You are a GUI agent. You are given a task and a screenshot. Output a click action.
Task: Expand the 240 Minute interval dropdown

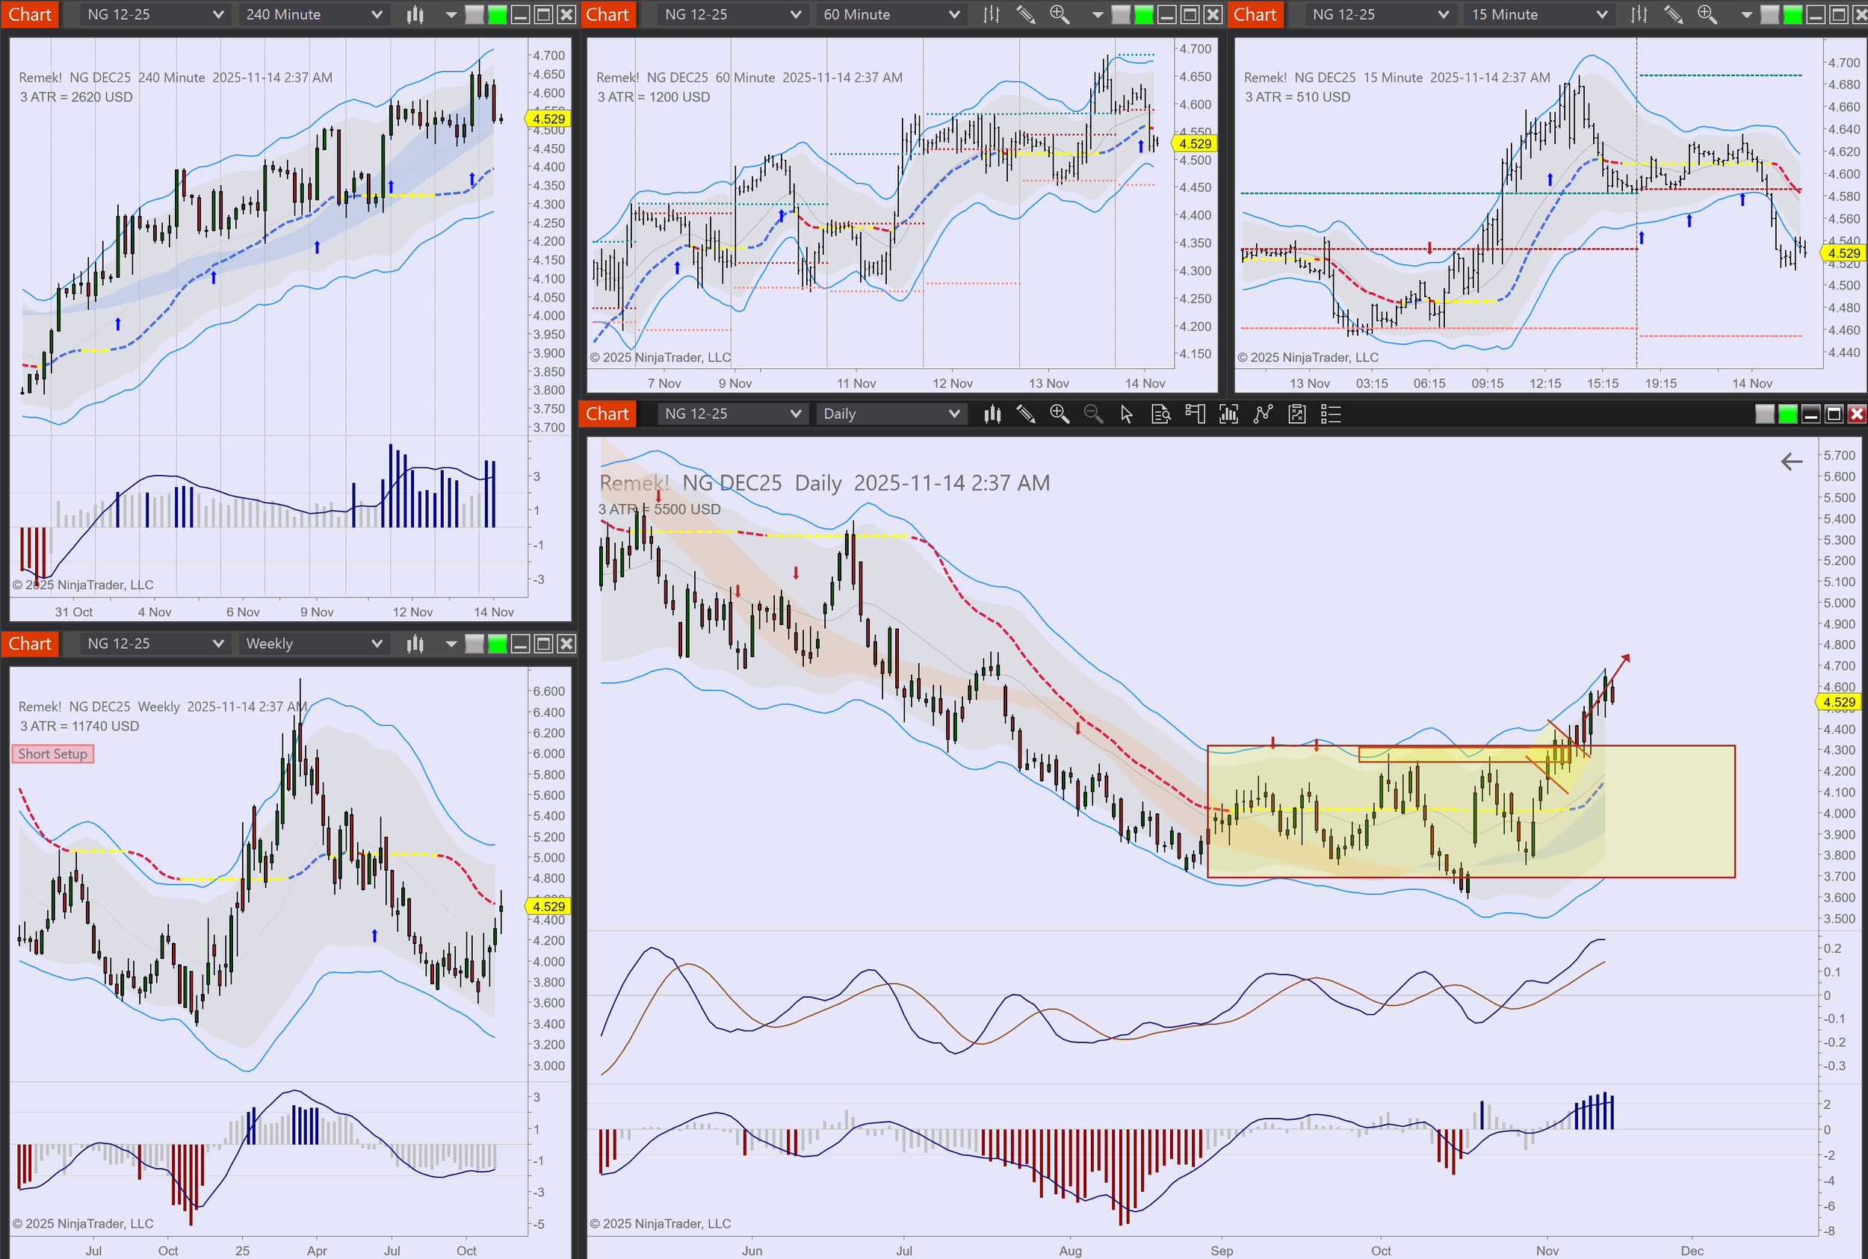[x=313, y=14]
